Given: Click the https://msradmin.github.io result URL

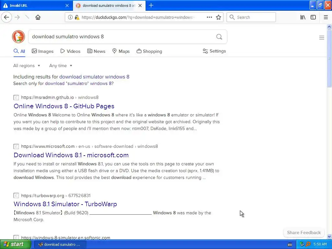Looking at the screenshot, I should pyautogui.click(x=47, y=97).
